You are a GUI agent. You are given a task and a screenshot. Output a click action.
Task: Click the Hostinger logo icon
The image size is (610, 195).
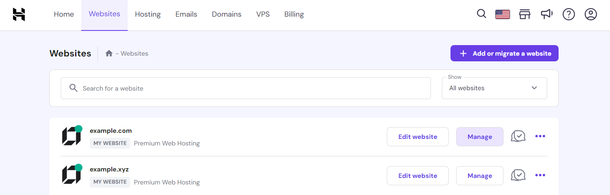pyautogui.click(x=19, y=14)
